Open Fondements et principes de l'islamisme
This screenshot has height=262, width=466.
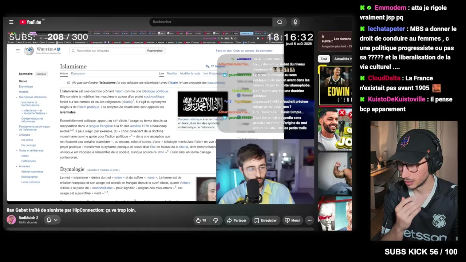tap(34, 128)
